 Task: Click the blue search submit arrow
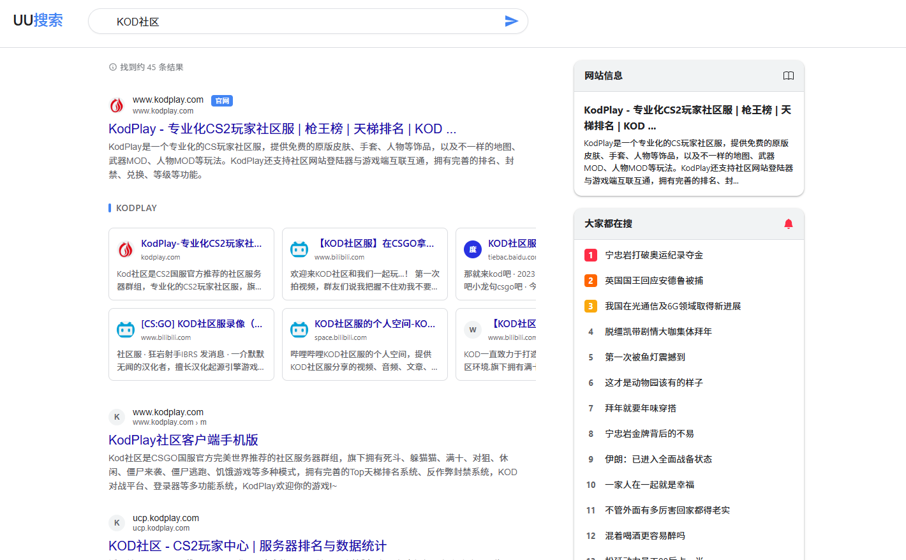[511, 21]
